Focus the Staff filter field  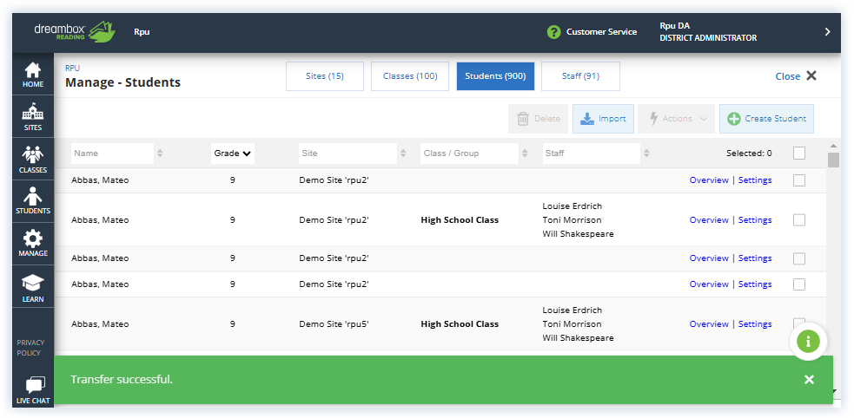click(592, 153)
